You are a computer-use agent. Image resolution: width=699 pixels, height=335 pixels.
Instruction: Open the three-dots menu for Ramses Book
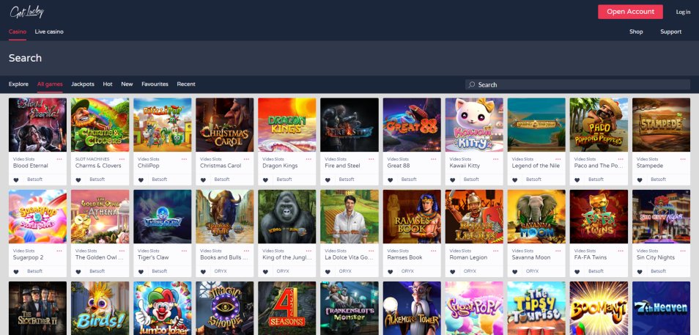434,251
